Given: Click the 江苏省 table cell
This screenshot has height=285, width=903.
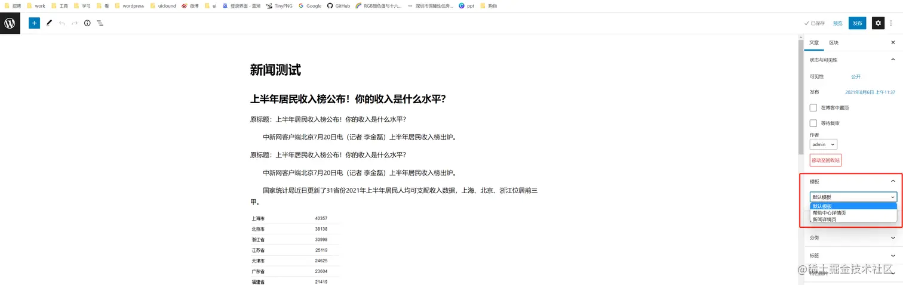Looking at the screenshot, I should 258,250.
